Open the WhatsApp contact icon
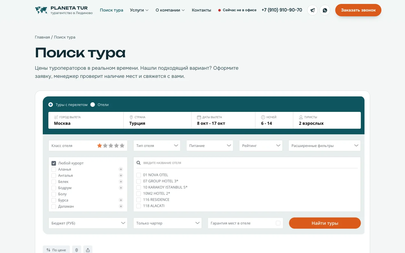Viewport: 405px width, 253px height. coord(325,10)
